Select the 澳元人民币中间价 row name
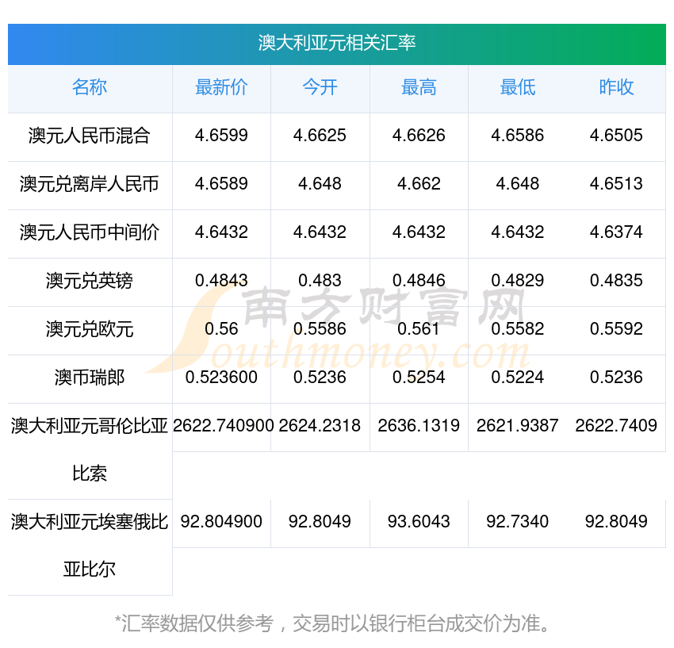The image size is (674, 648). tap(90, 232)
